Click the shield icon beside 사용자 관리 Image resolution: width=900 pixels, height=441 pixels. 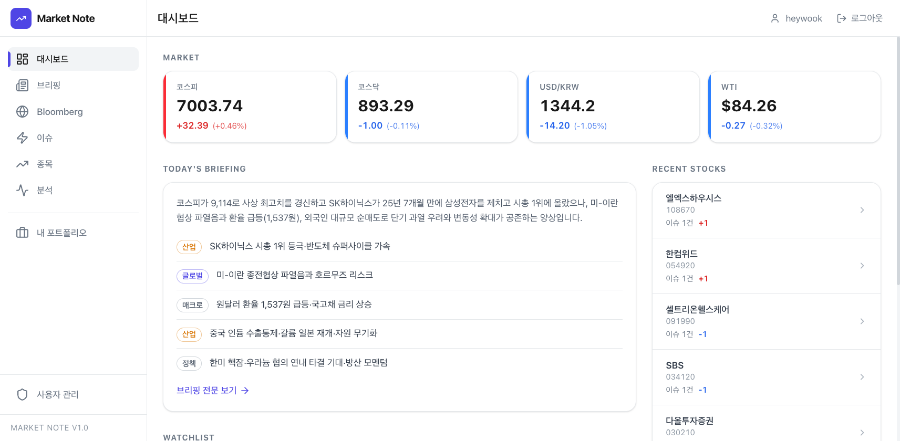click(x=22, y=394)
